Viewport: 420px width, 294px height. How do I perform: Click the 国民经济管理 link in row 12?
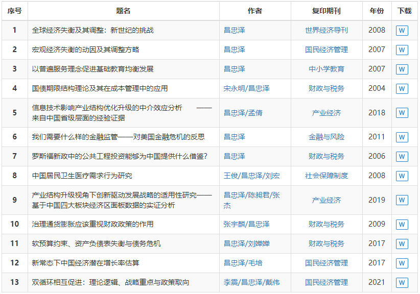[x=326, y=263]
